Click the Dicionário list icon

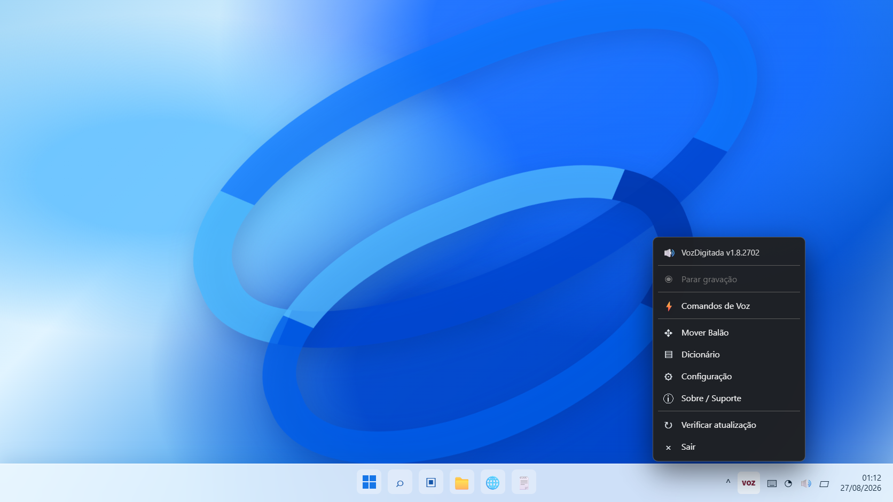[x=668, y=355]
